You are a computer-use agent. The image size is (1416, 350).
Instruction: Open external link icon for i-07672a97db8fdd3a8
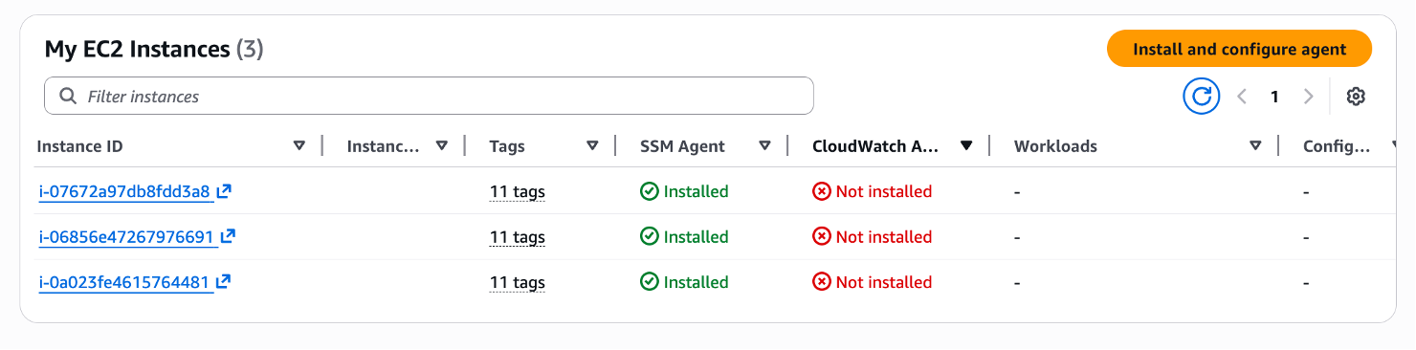(224, 191)
